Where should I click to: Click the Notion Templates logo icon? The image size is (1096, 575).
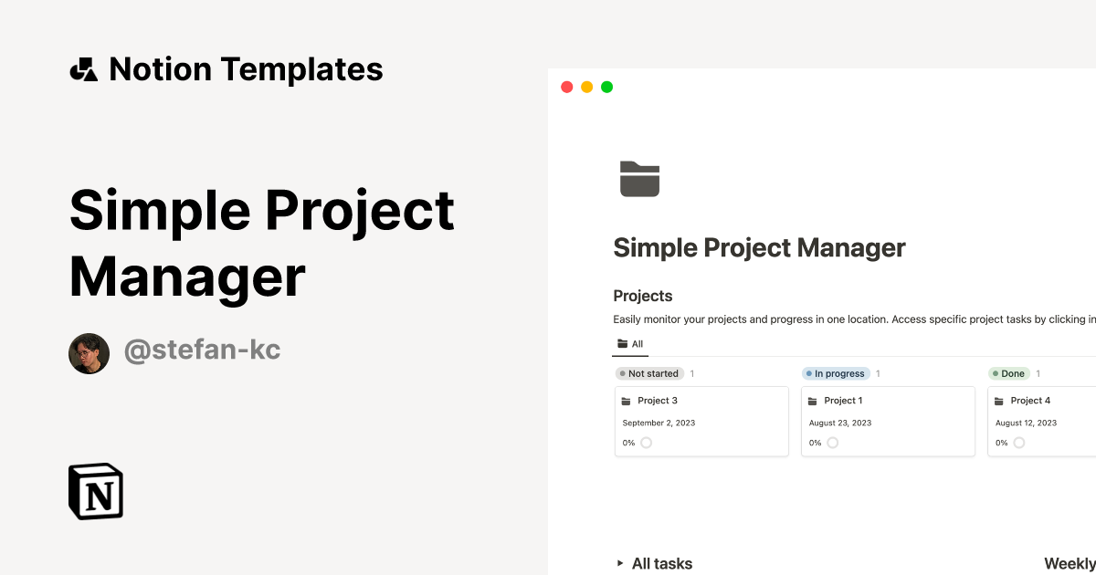coord(83,68)
